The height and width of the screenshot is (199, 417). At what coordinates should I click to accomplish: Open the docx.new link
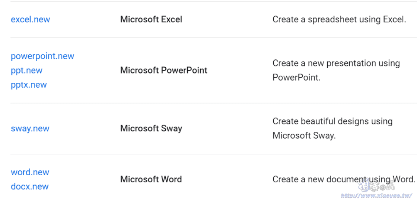[x=30, y=186]
